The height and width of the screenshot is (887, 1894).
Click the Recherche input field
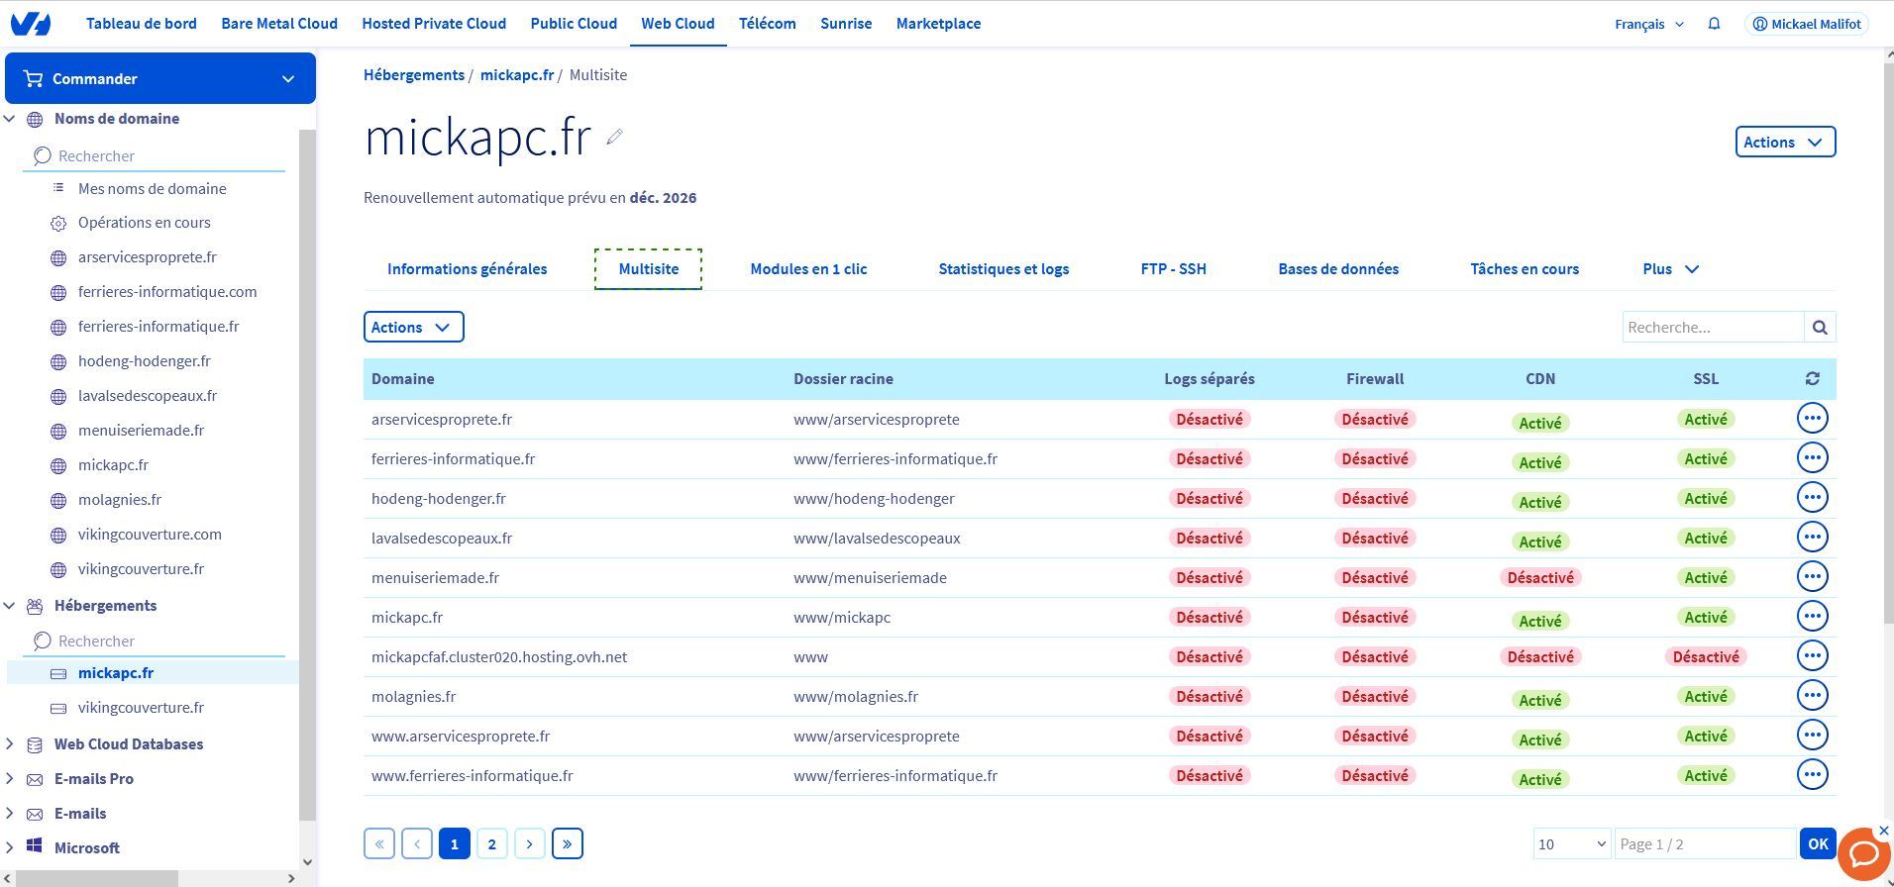tap(1712, 328)
